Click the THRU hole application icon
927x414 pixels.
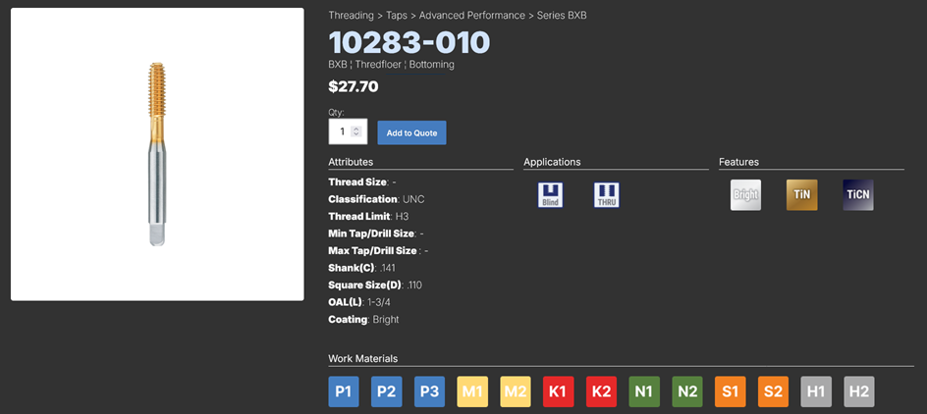[x=607, y=194]
